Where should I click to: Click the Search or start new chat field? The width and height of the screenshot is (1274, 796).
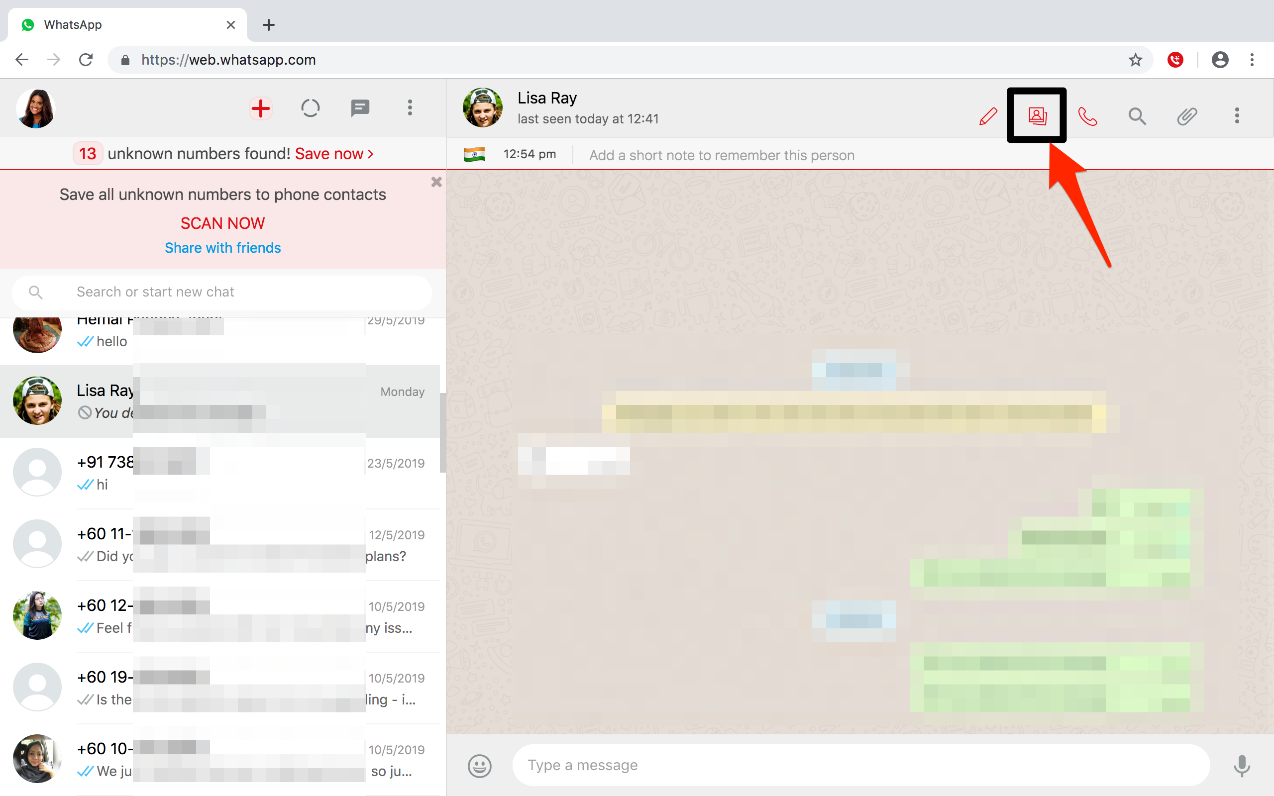(237, 292)
